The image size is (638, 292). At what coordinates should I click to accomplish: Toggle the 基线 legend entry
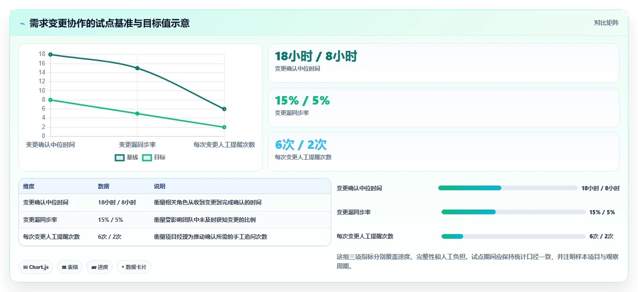[x=127, y=157]
